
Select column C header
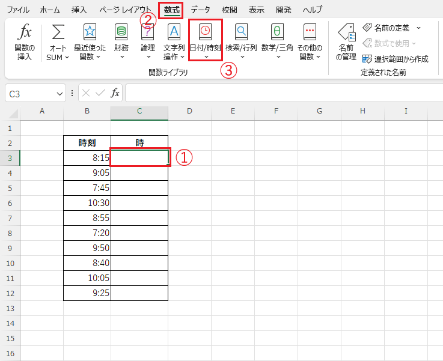click(139, 111)
